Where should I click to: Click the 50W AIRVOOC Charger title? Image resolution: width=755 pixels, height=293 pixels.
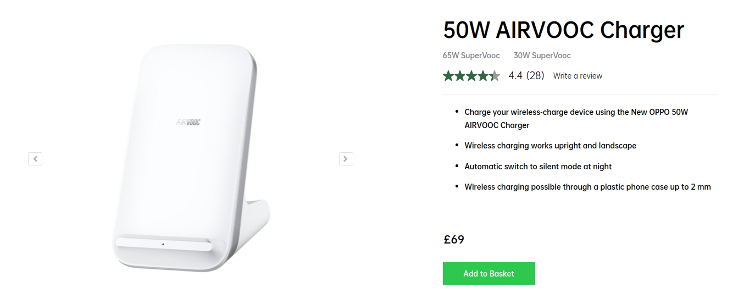tap(563, 30)
